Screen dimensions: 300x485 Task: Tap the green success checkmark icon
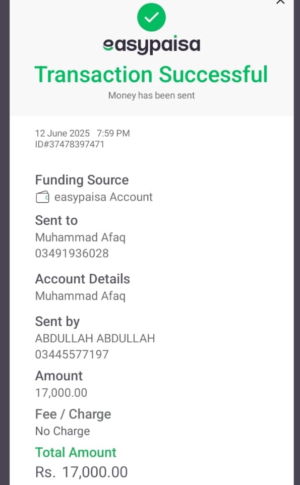coord(152,17)
